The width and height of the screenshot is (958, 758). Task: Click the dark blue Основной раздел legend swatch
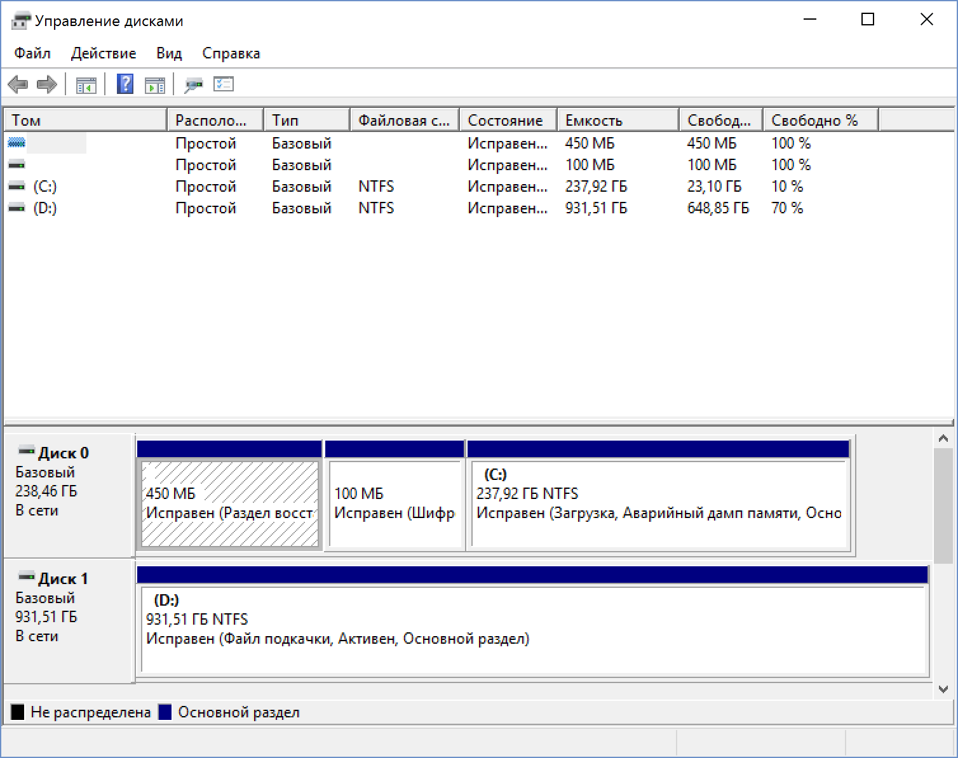click(x=165, y=712)
